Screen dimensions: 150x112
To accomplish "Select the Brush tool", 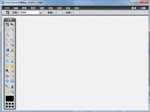I will [x=12, y=40].
